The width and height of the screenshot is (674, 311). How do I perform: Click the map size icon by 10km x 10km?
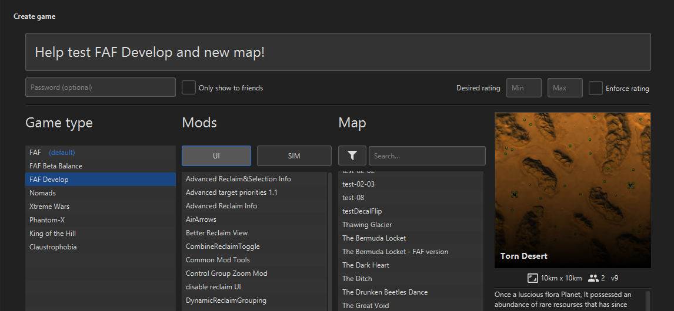(x=532, y=278)
